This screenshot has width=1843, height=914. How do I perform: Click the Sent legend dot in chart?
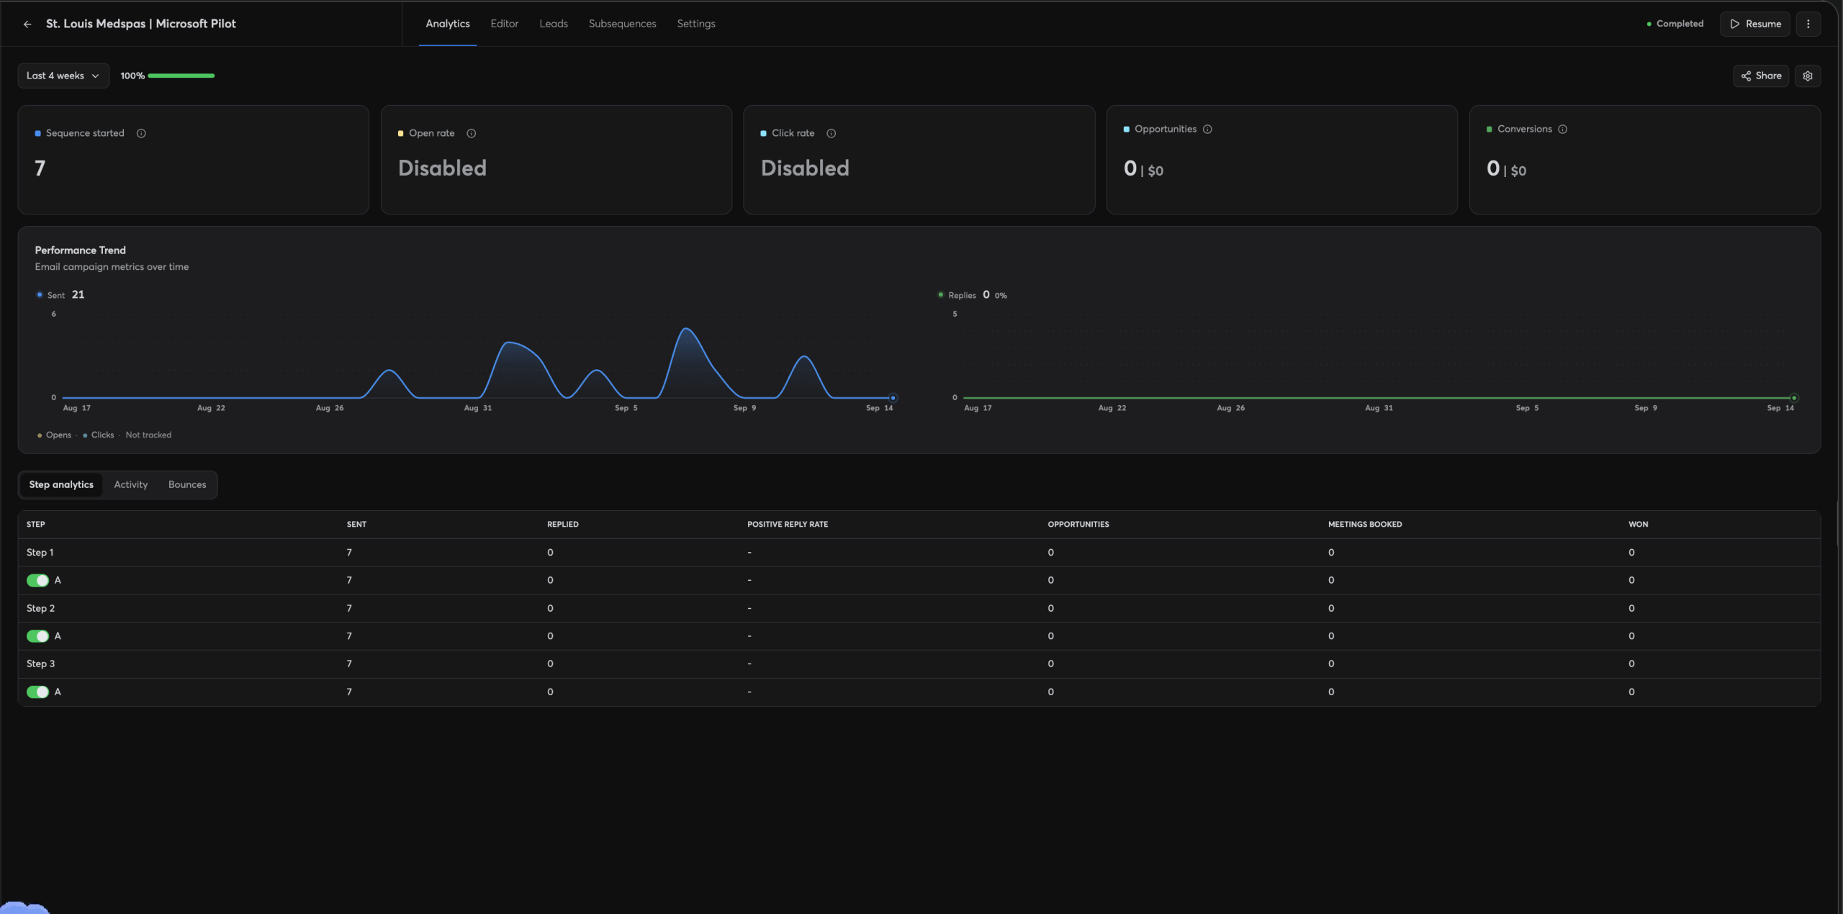click(x=40, y=295)
